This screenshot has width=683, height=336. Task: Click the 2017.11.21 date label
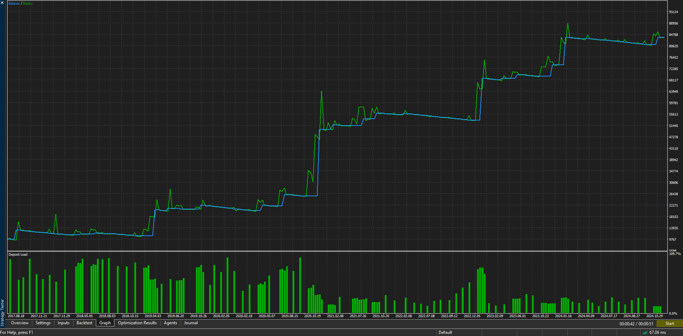pyautogui.click(x=39, y=316)
